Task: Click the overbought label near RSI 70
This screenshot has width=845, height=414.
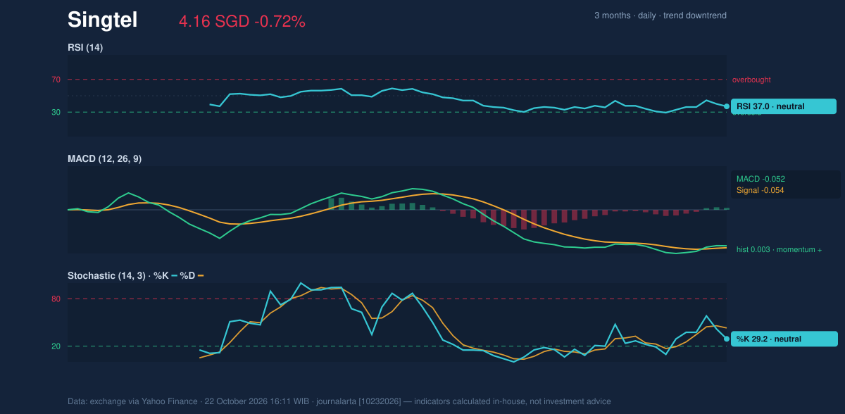Action: coord(751,80)
